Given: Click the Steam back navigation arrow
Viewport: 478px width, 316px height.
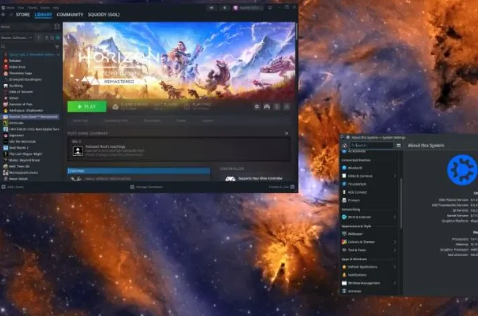Looking at the screenshot, I should coord(3,14).
